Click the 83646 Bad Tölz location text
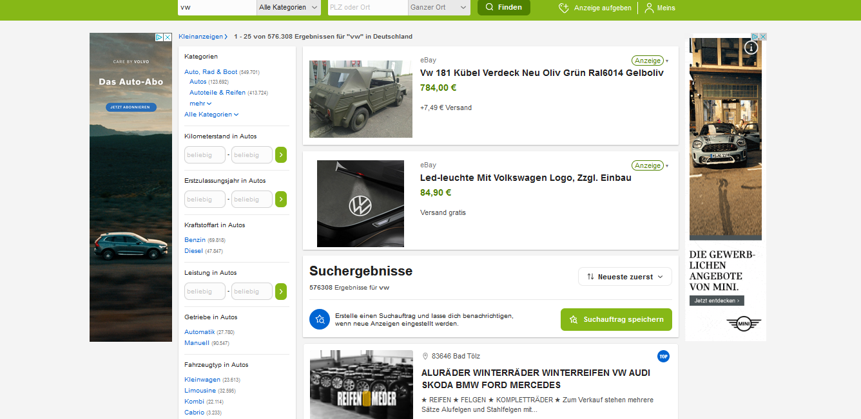The height and width of the screenshot is (419, 861). click(456, 356)
